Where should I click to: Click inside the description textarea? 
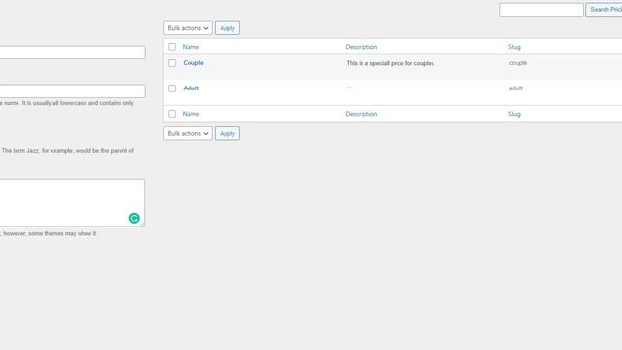pyautogui.click(x=72, y=203)
